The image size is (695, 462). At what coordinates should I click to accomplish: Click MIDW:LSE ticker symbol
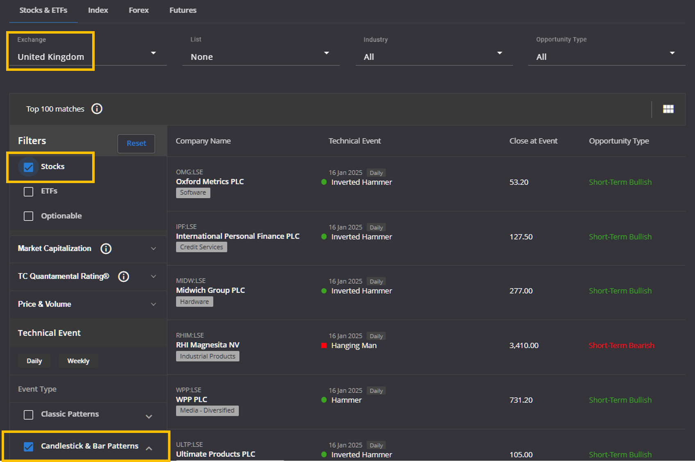191,281
